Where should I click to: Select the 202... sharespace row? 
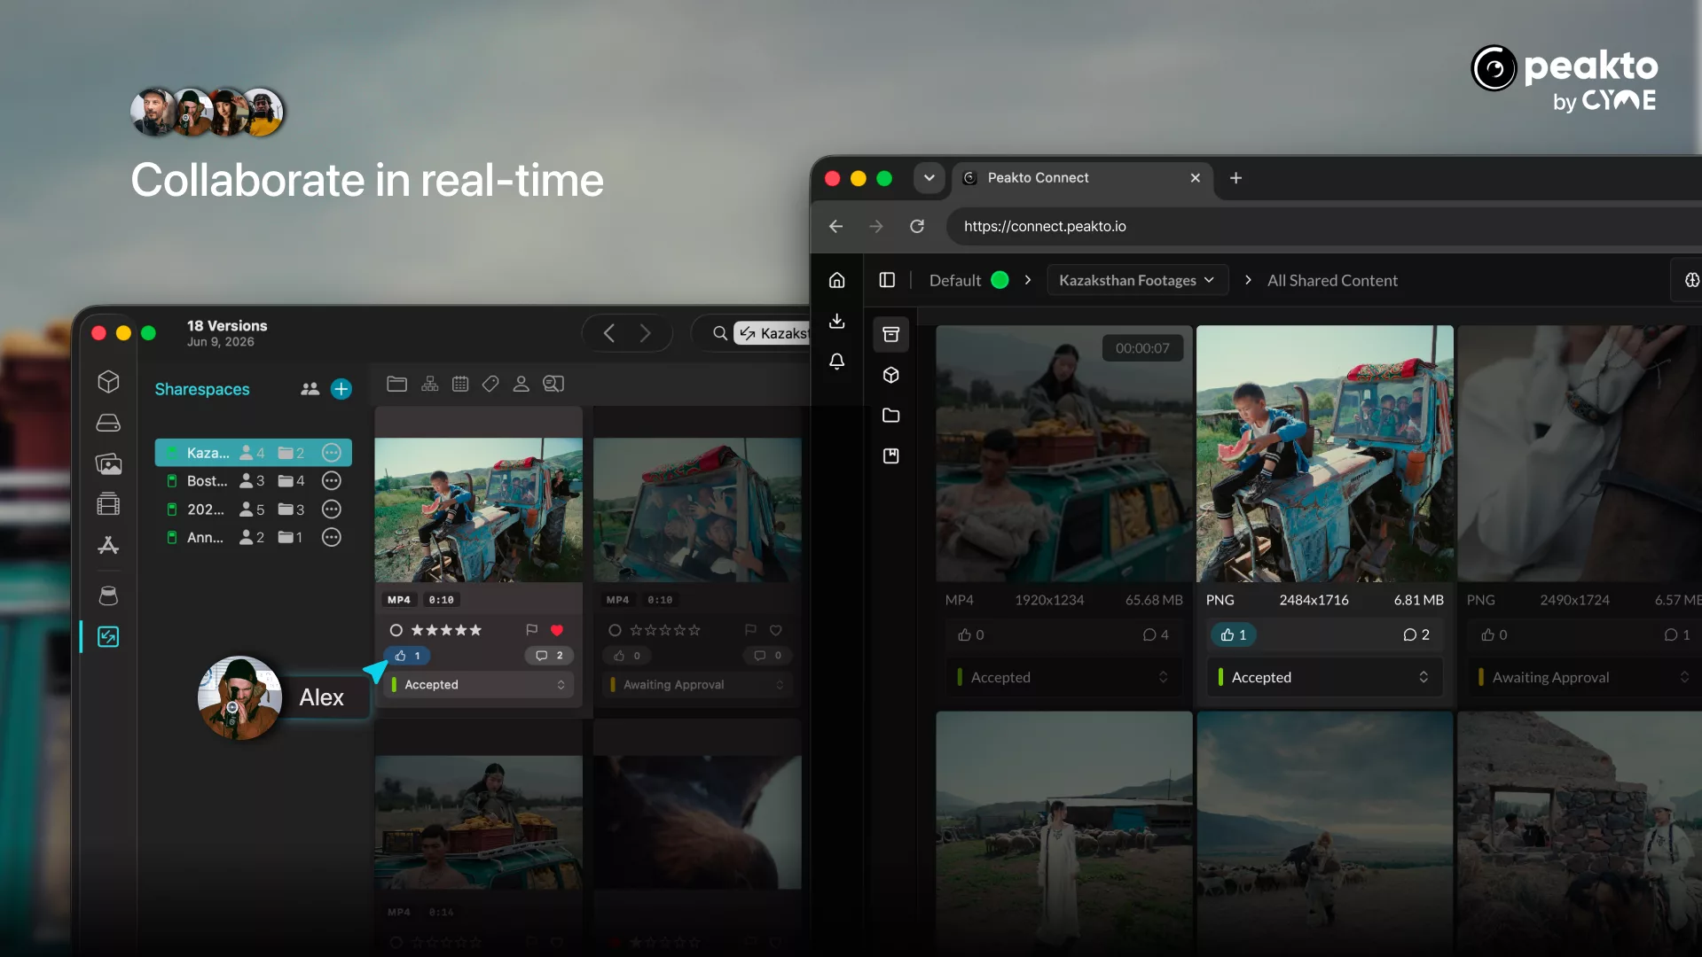[x=253, y=510]
